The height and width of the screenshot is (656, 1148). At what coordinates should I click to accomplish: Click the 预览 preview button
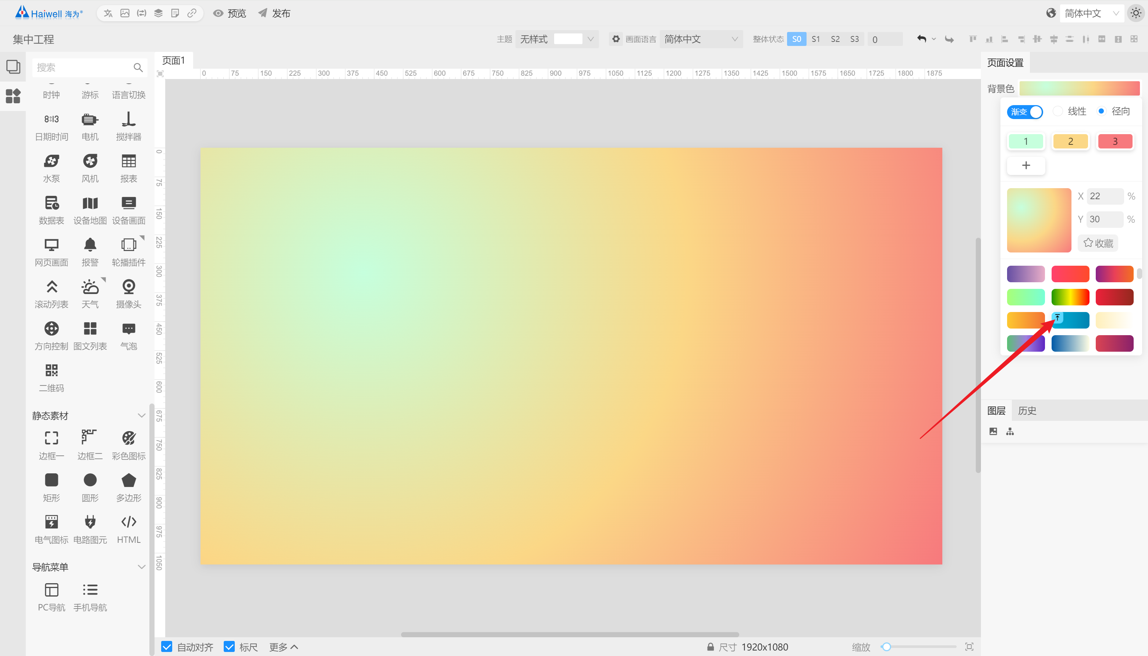(230, 13)
